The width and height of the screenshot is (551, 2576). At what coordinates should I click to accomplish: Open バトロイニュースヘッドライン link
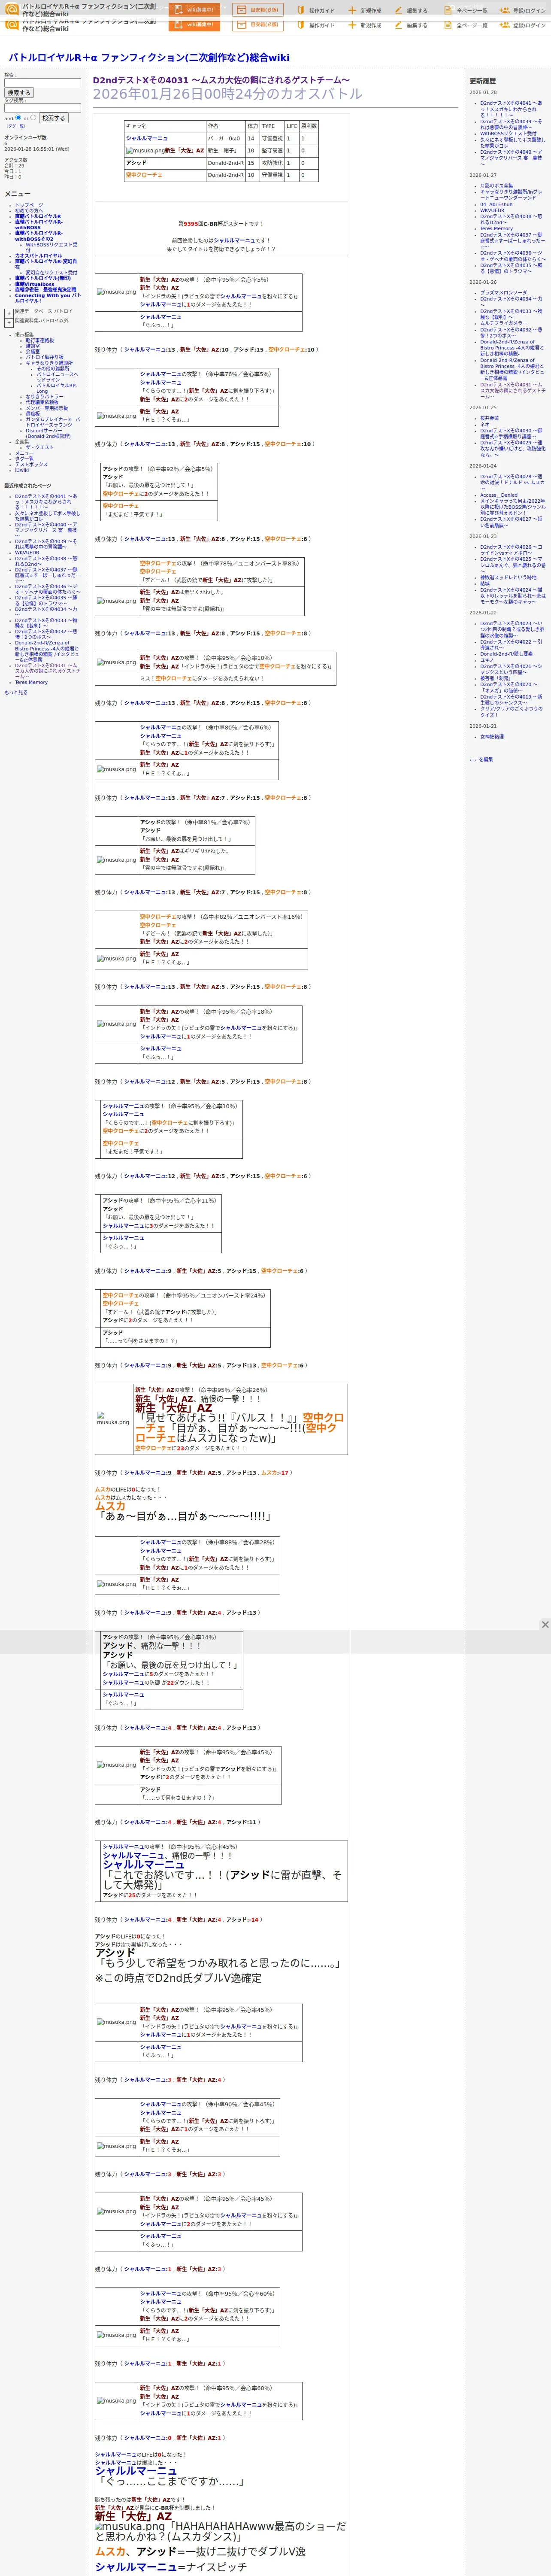click(57, 377)
